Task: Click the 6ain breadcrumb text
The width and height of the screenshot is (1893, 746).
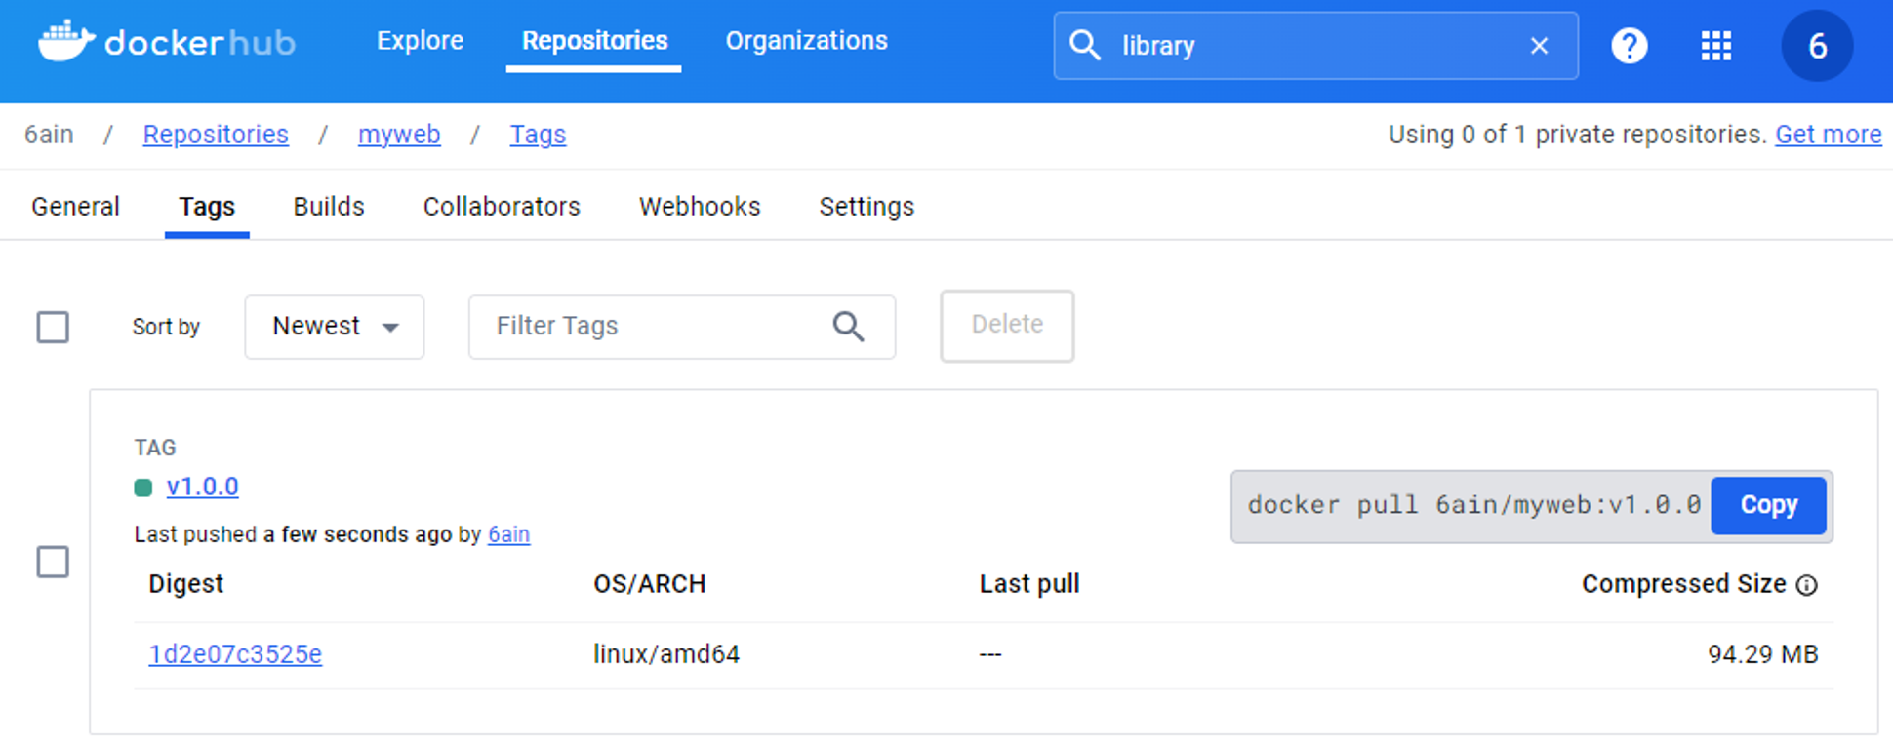Action: pos(49,135)
